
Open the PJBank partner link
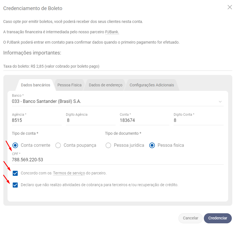tap(112, 32)
